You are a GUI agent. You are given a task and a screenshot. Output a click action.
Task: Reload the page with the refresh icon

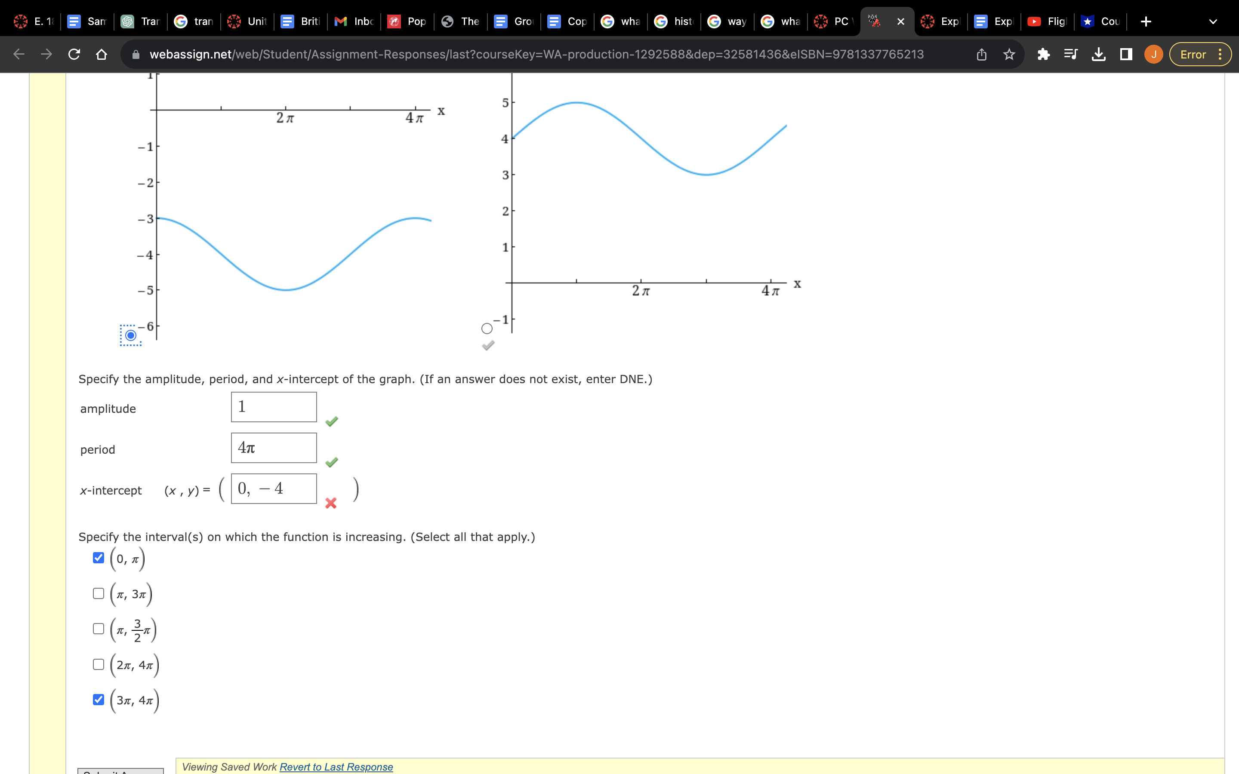(x=74, y=54)
